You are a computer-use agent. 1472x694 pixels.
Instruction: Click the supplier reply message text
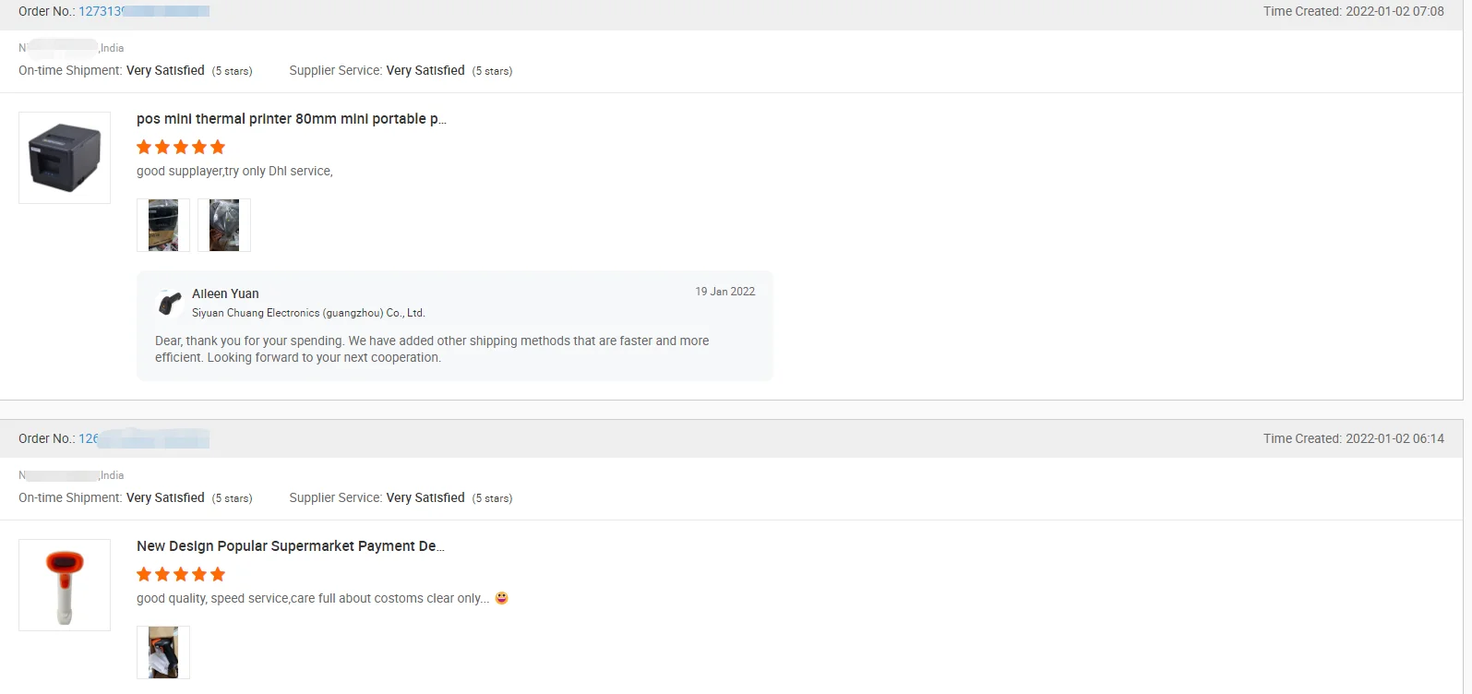click(432, 349)
